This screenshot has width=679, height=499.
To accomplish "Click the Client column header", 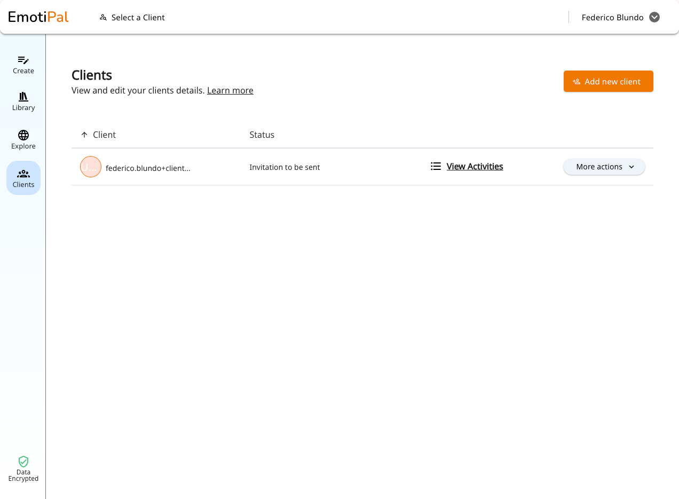I will 104,135.
